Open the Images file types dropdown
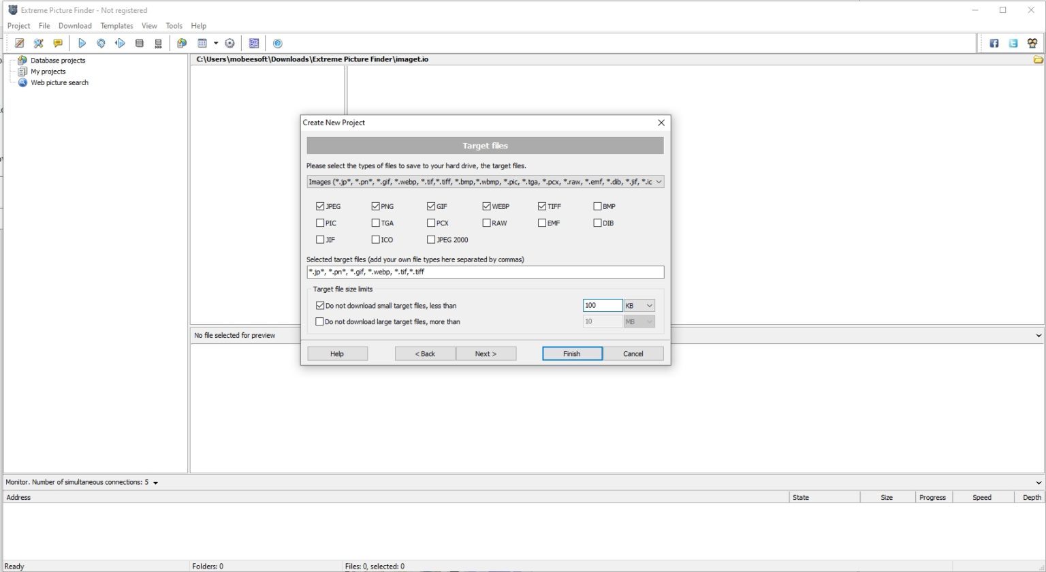This screenshot has height=572, width=1046. click(658, 182)
